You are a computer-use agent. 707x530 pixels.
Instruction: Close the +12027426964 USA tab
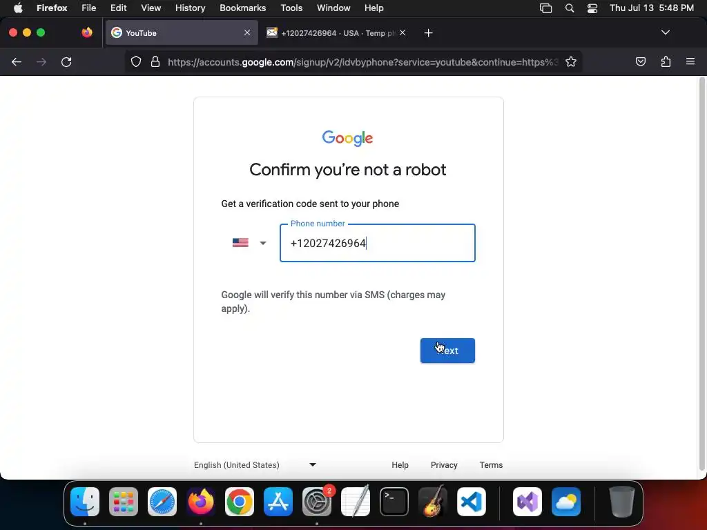403,32
